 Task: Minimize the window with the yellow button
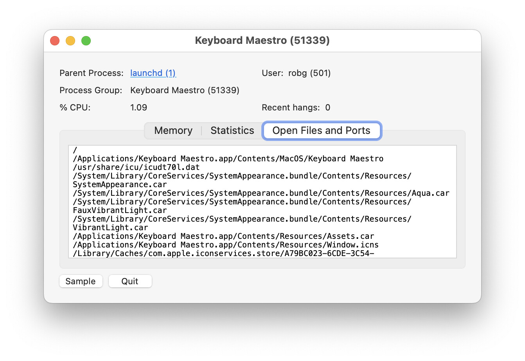pos(70,40)
